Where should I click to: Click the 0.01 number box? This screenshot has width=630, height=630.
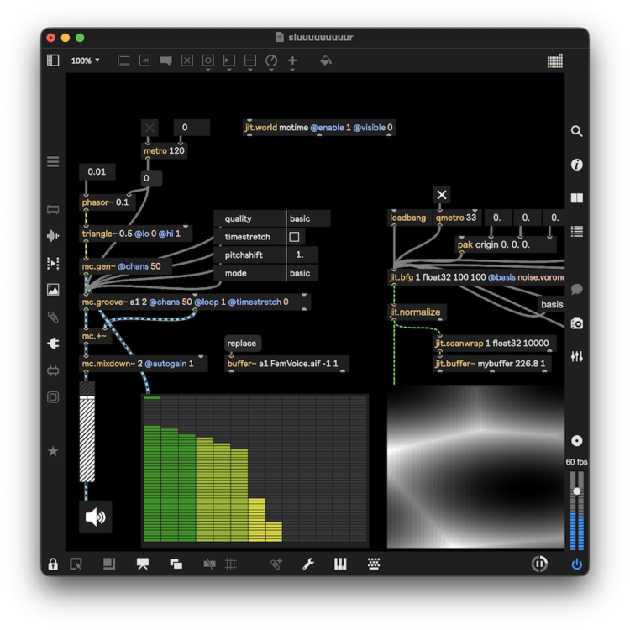click(x=97, y=172)
